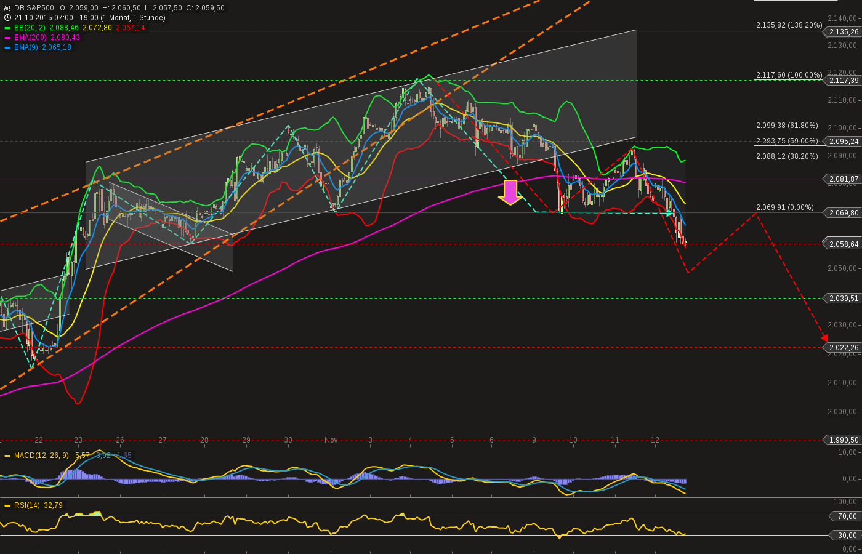Click the magenta EMA(200) legend marker
Viewport: 862px width, 554px height.
click(x=7, y=38)
